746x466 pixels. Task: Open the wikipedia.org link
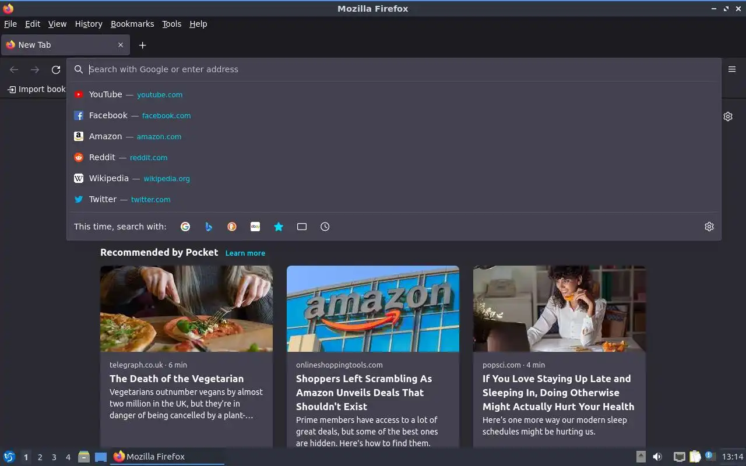167,179
